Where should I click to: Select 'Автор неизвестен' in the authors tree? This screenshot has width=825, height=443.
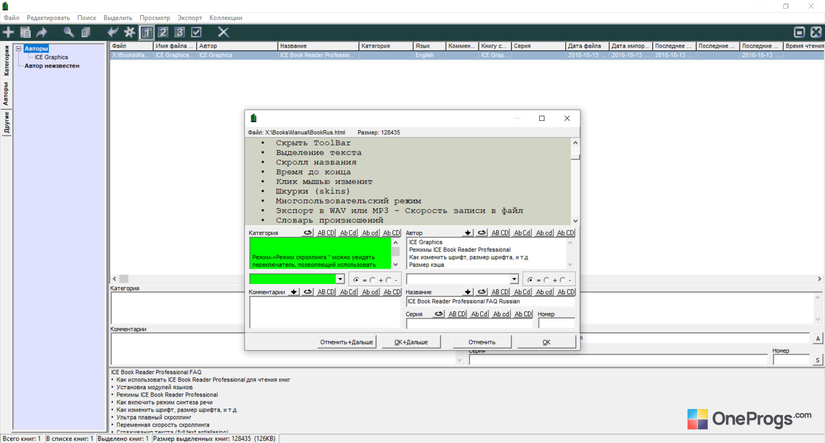tap(52, 66)
